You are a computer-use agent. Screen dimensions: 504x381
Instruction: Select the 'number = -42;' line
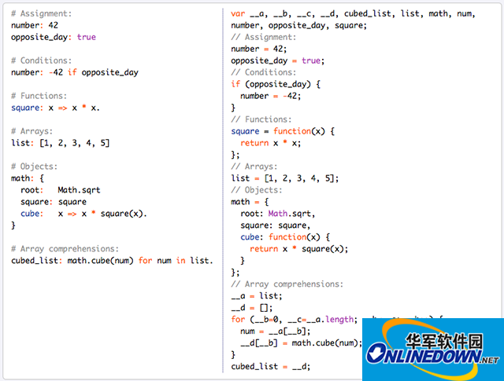(x=271, y=96)
